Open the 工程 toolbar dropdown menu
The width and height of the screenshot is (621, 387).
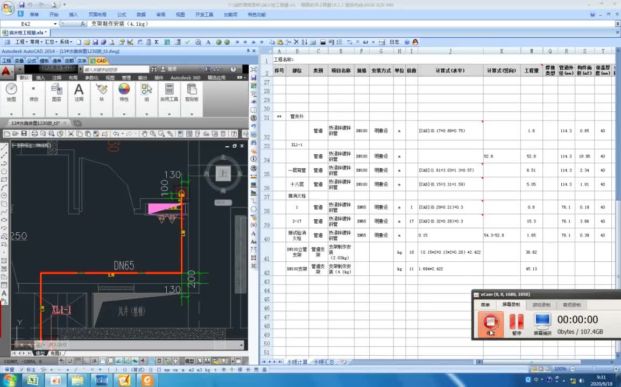click(21, 42)
